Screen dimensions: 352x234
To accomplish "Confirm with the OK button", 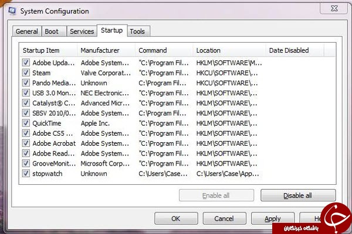I will (176, 218).
